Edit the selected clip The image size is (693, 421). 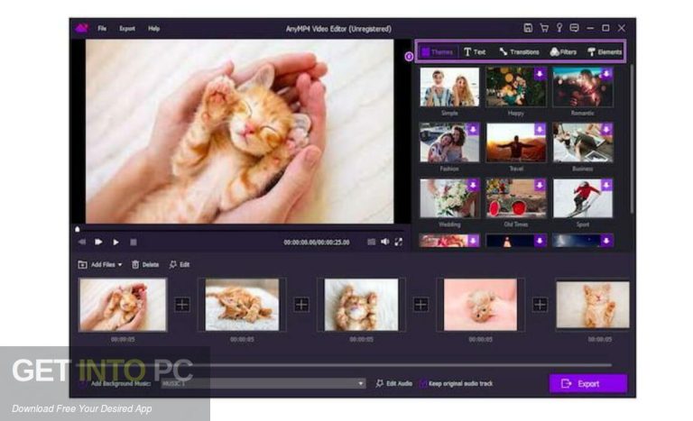[180, 265]
